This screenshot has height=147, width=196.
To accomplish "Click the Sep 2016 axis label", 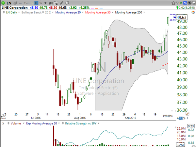I will click(x=131, y=118).
